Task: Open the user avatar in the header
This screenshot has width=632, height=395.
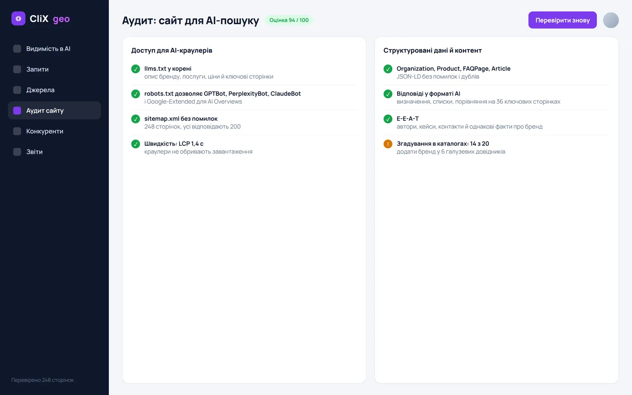Action: 611,20
